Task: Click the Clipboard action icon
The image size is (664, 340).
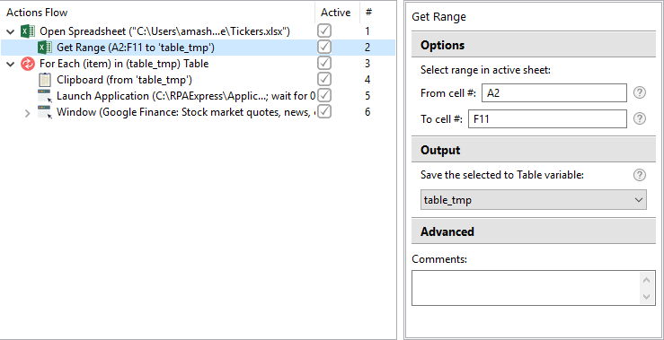Action: click(44, 80)
